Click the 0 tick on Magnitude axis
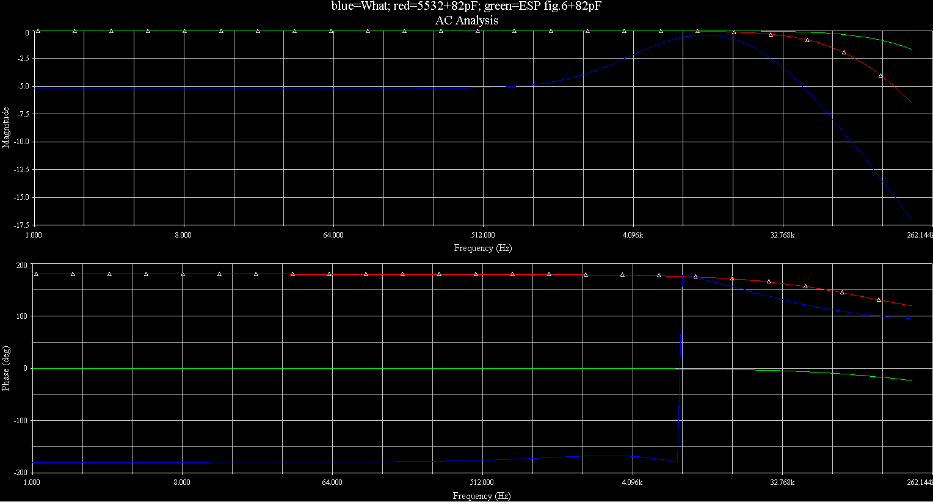933x502 pixels. [x=27, y=32]
